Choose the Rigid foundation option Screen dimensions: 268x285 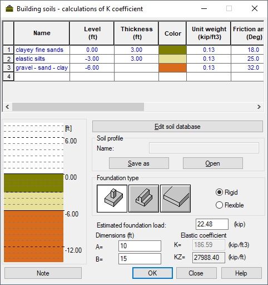point(227,192)
